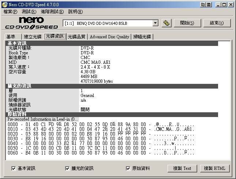Click the hex row starting 0060
Image resolution: width=236 pixels, height=179 pixels.
[101, 153]
